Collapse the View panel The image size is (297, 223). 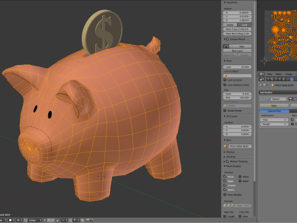tap(225, 61)
